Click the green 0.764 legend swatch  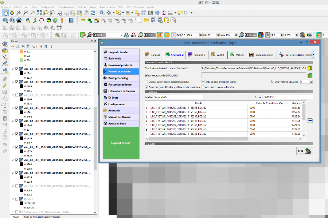pos(22,60)
